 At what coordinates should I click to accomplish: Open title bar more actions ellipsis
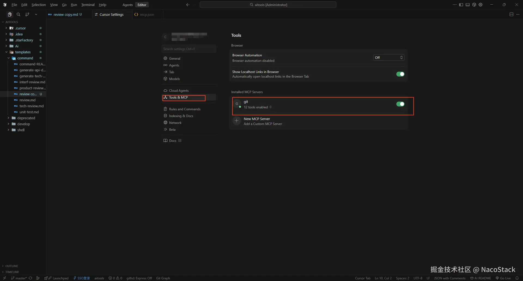[x=454, y=5]
